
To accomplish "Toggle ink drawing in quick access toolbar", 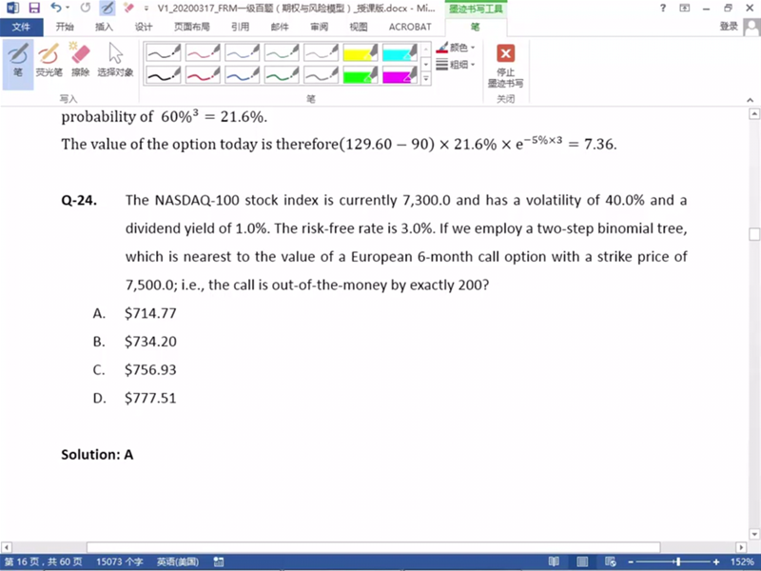I will (x=107, y=8).
